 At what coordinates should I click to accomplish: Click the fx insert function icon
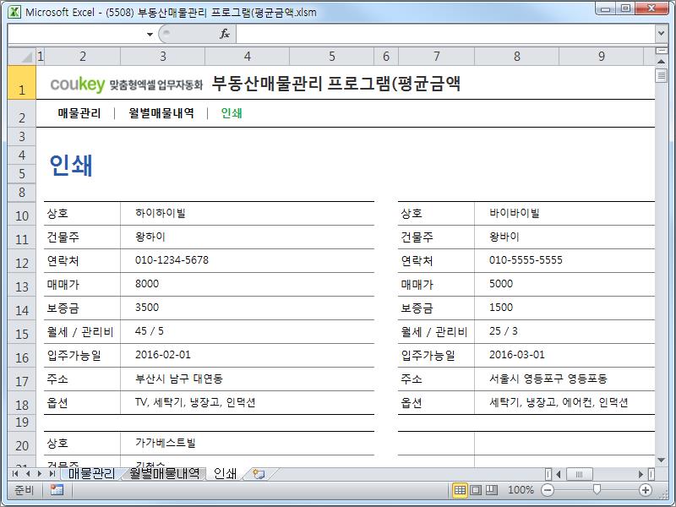tap(225, 34)
